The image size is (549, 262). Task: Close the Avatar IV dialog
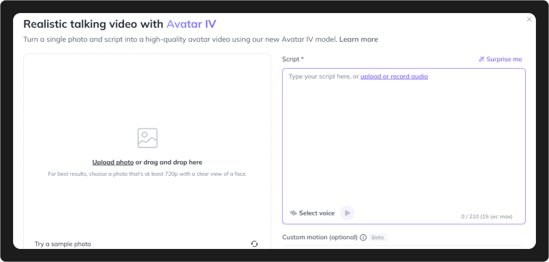[x=529, y=19]
